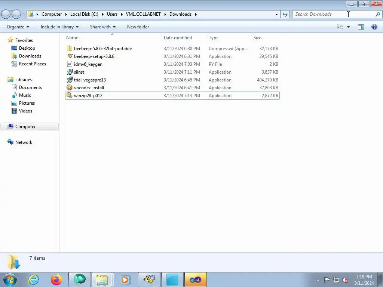Click the Back navigation arrow
Image resolution: width=383 pixels, height=287 pixels.
tap(6, 14)
